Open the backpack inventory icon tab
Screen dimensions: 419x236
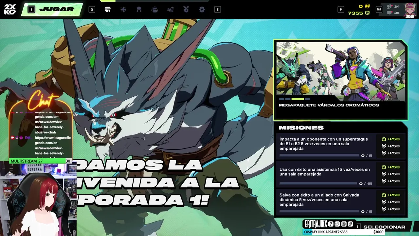click(155, 10)
